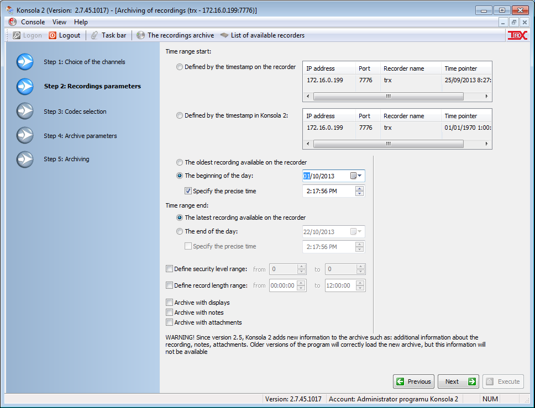This screenshot has height=408, width=535.
Task: Click the Step 5 arrow icon
Action: tap(25, 159)
